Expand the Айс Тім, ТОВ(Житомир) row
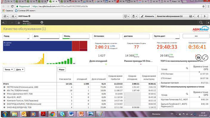 coord(4,90)
